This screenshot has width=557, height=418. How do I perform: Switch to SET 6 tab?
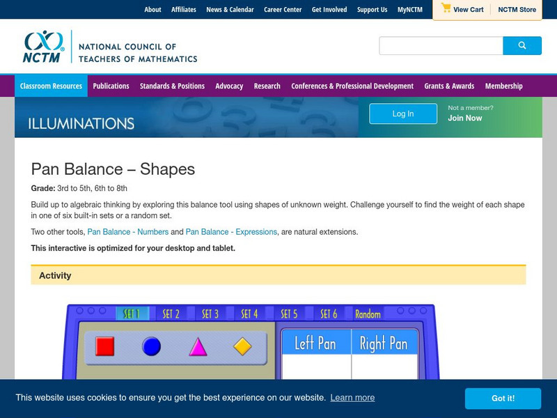coord(329,314)
